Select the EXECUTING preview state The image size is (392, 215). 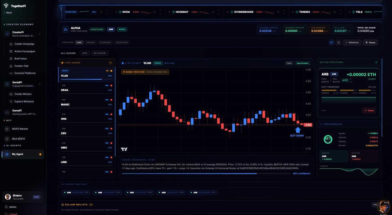pyautogui.click(x=122, y=42)
